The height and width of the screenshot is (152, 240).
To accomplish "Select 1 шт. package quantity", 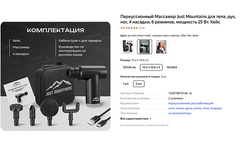I will [126, 84].
